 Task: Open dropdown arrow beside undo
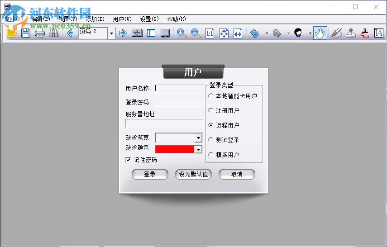point(267,33)
